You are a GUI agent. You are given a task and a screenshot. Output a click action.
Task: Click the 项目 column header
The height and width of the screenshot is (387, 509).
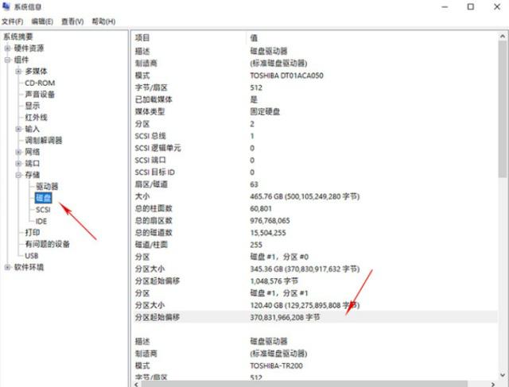tap(188, 38)
